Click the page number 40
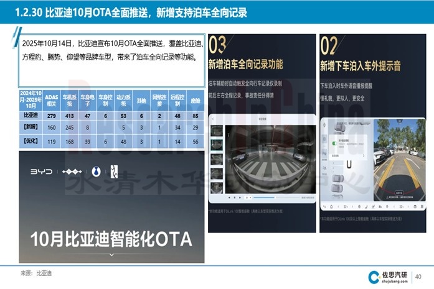434x289 pixels. tap(418, 277)
